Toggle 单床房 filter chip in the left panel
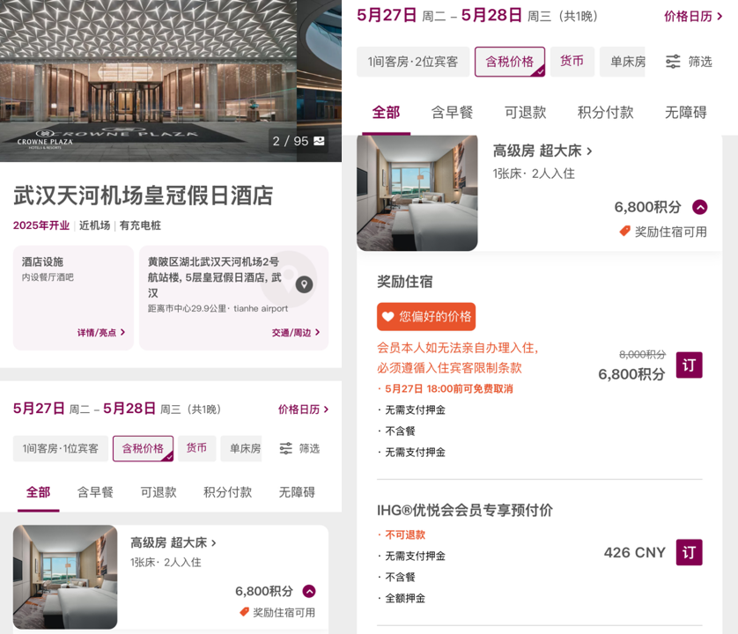Viewport: 738px width, 634px height. click(x=241, y=448)
